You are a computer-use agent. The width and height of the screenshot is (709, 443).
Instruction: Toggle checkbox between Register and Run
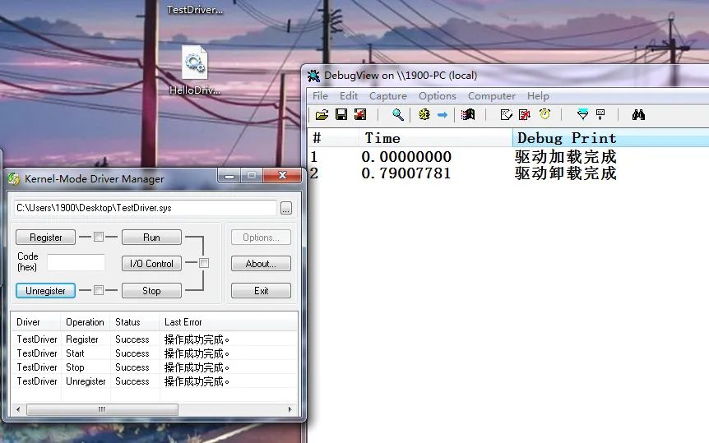coord(99,237)
